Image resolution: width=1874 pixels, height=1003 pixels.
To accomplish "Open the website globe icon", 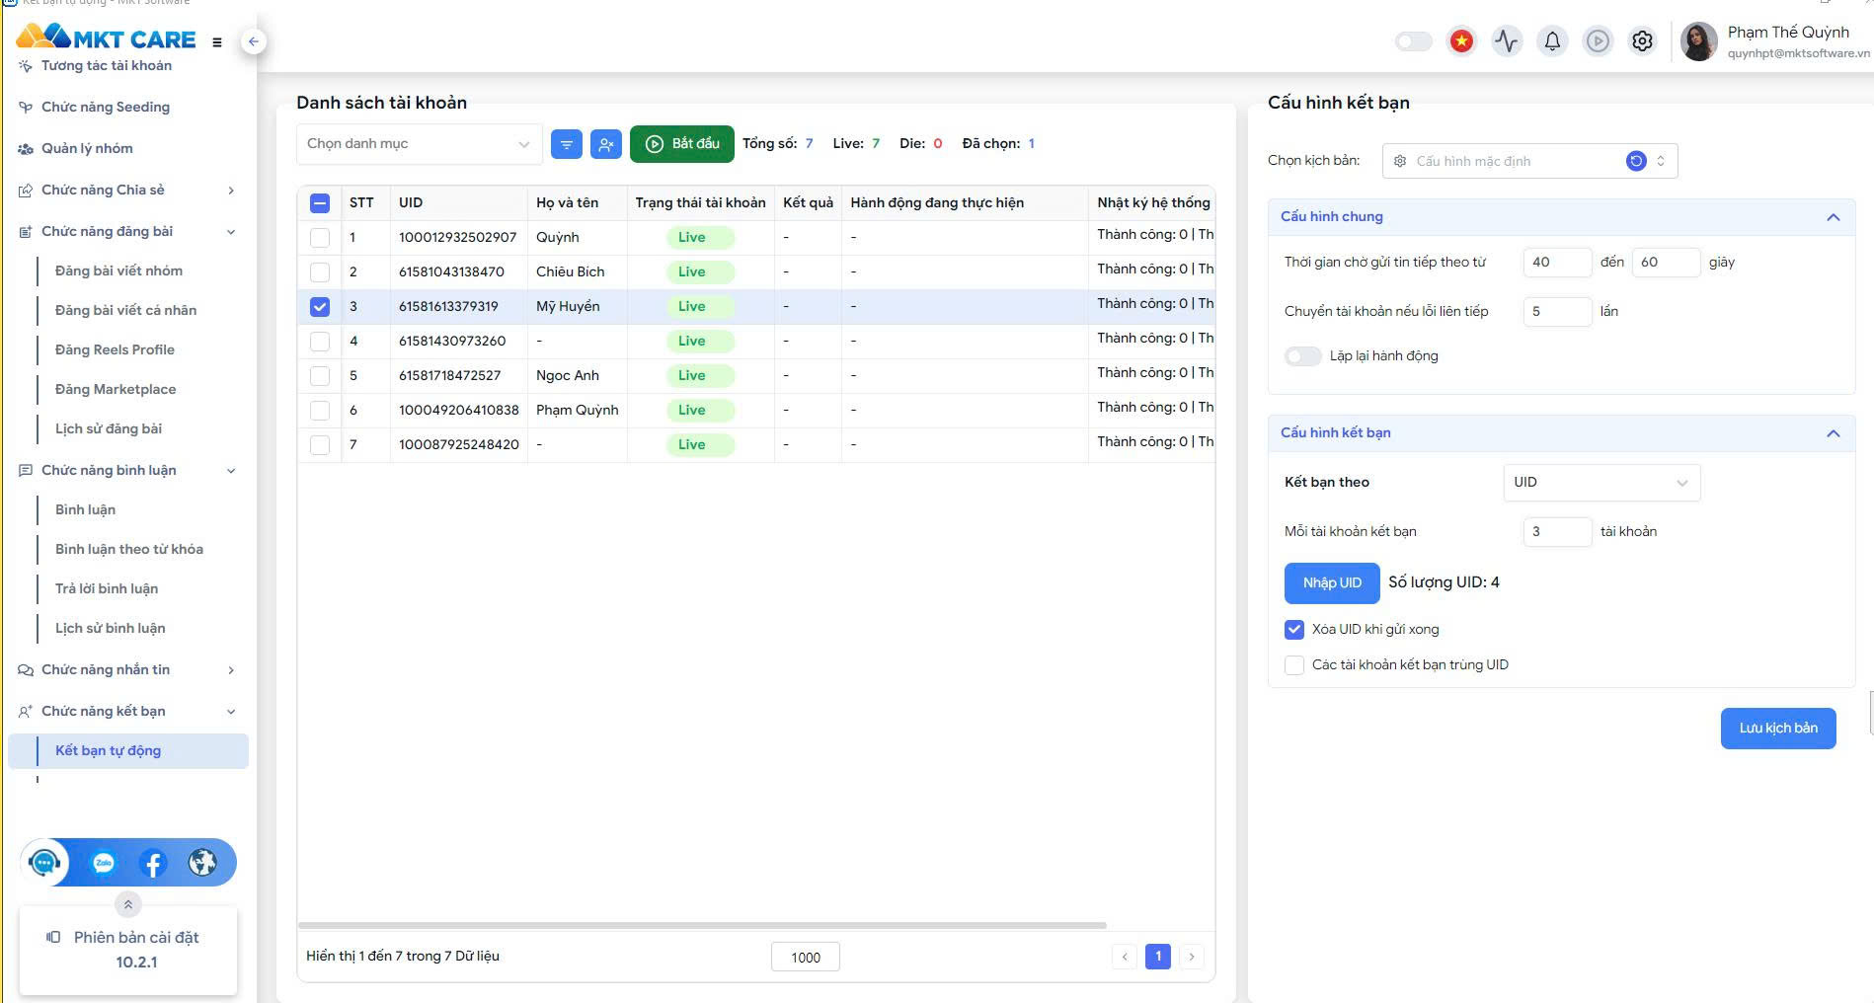I will pyautogui.click(x=202, y=863).
